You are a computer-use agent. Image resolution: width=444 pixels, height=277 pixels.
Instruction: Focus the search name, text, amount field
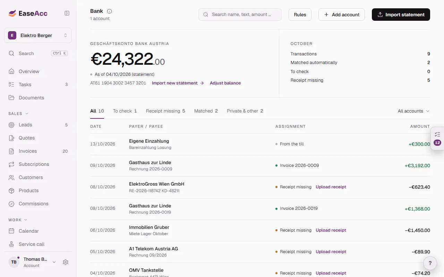tap(240, 15)
